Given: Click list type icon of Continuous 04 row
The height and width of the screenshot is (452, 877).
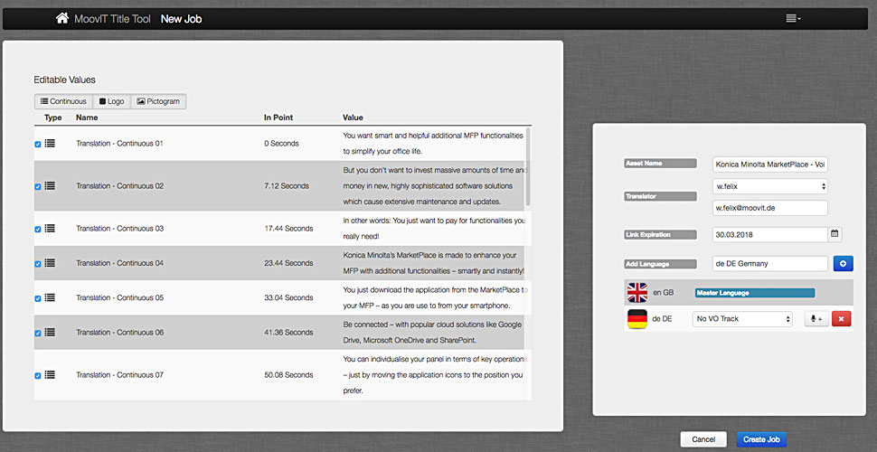Looking at the screenshot, I should (49, 263).
